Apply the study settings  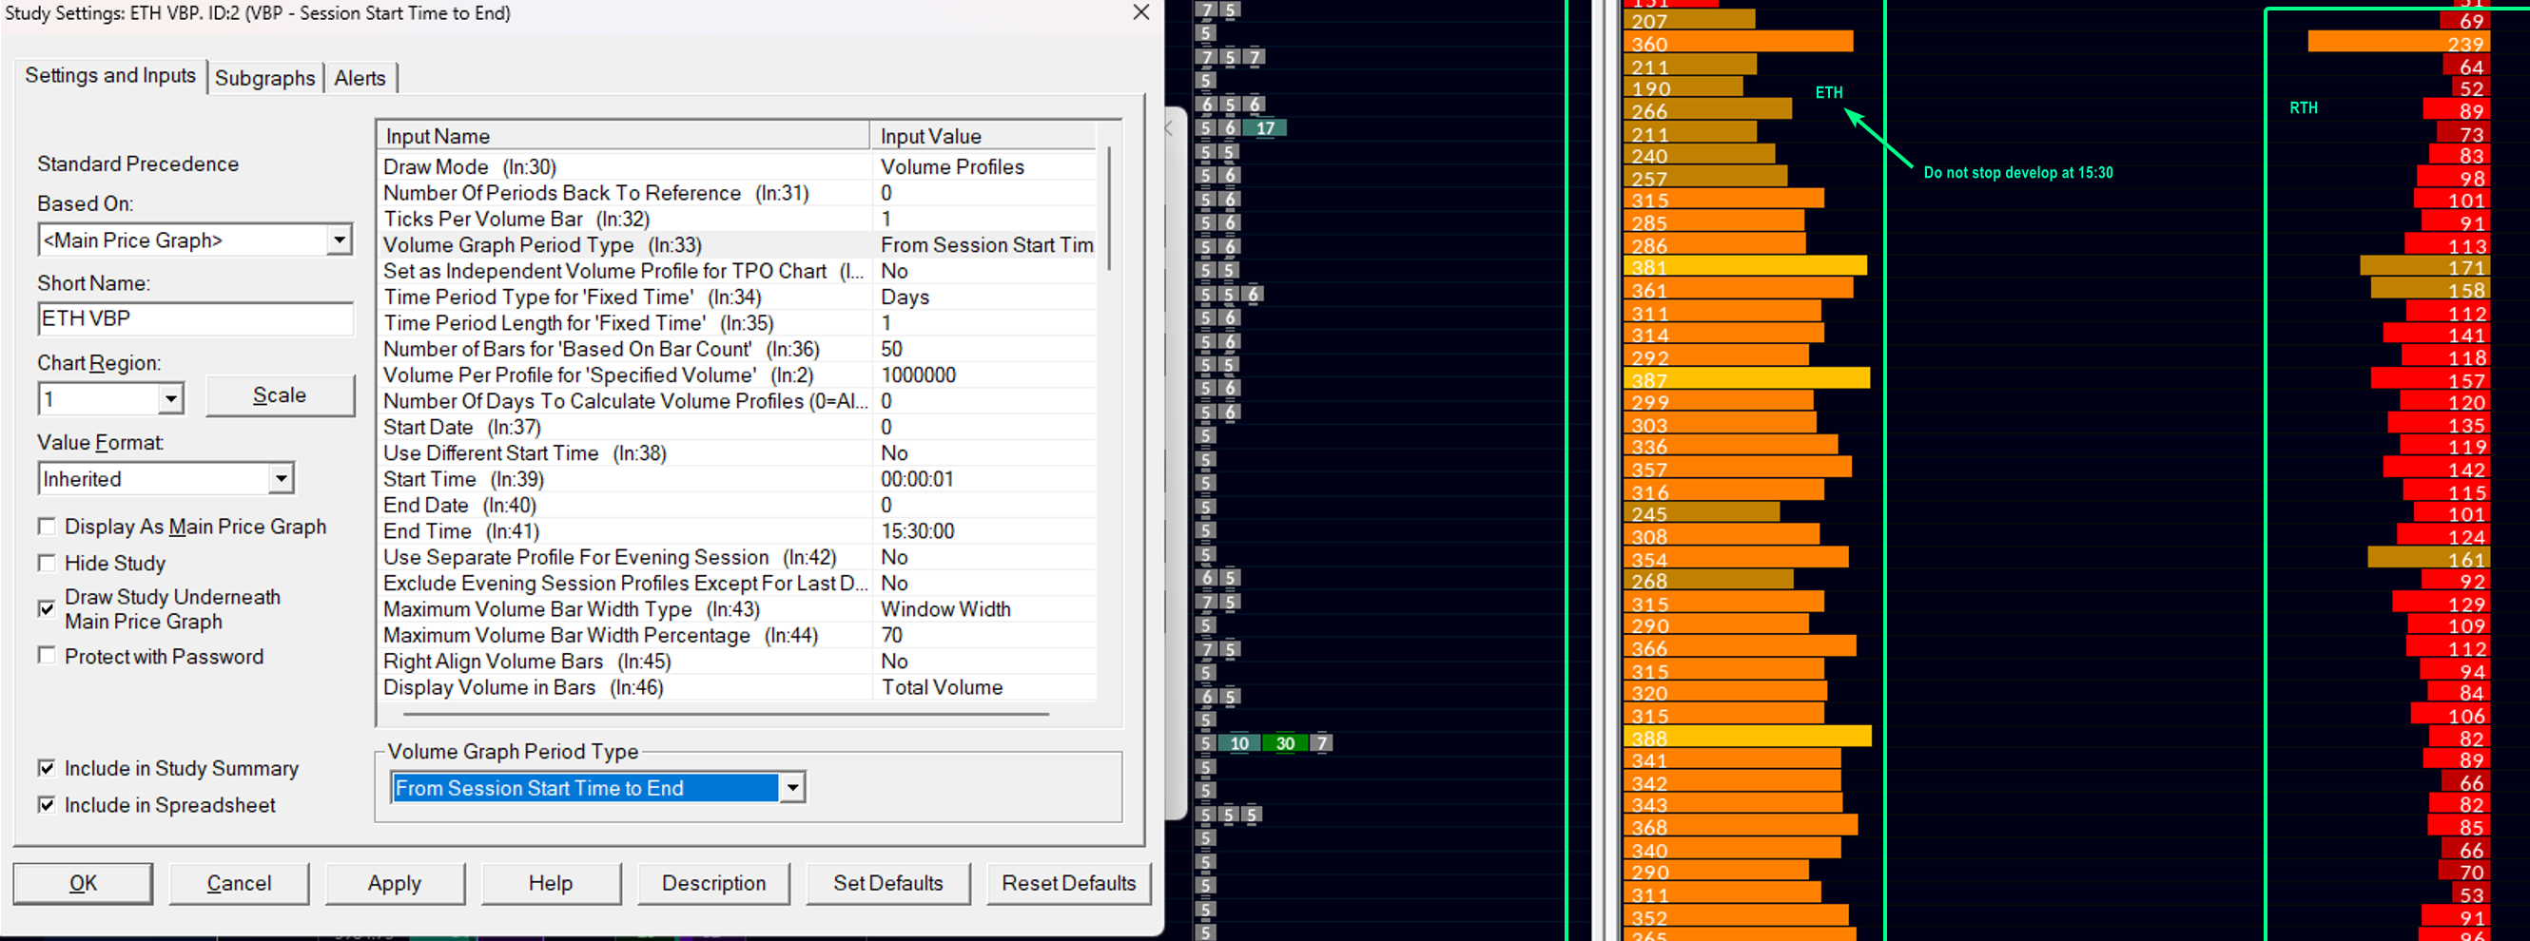(395, 883)
